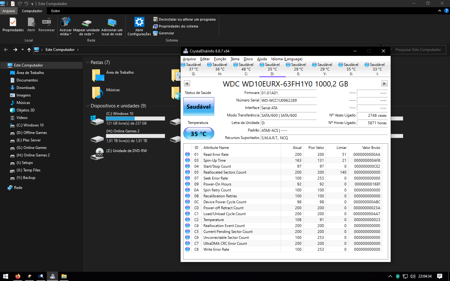Open the Tema menu in CrystalDiskInfo
The image size is (450, 281).
235,59
